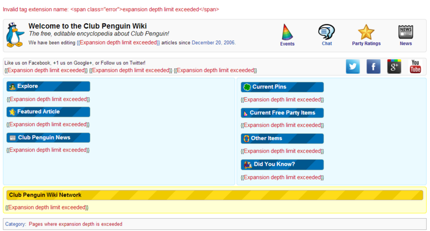Follow the Party Ratings text link

tap(366, 44)
